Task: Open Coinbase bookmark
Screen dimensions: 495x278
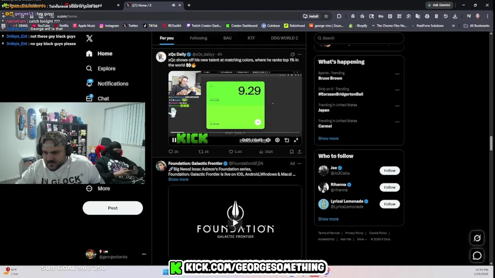Action: point(271,26)
